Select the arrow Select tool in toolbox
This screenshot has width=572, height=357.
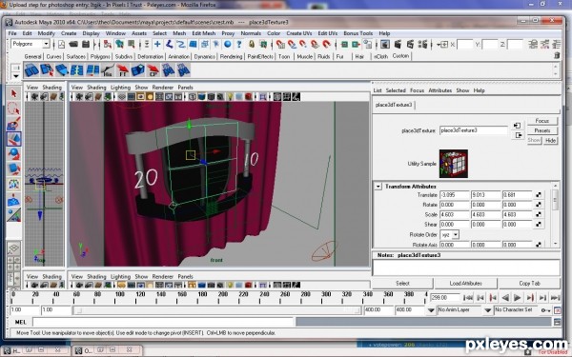[x=14, y=93]
